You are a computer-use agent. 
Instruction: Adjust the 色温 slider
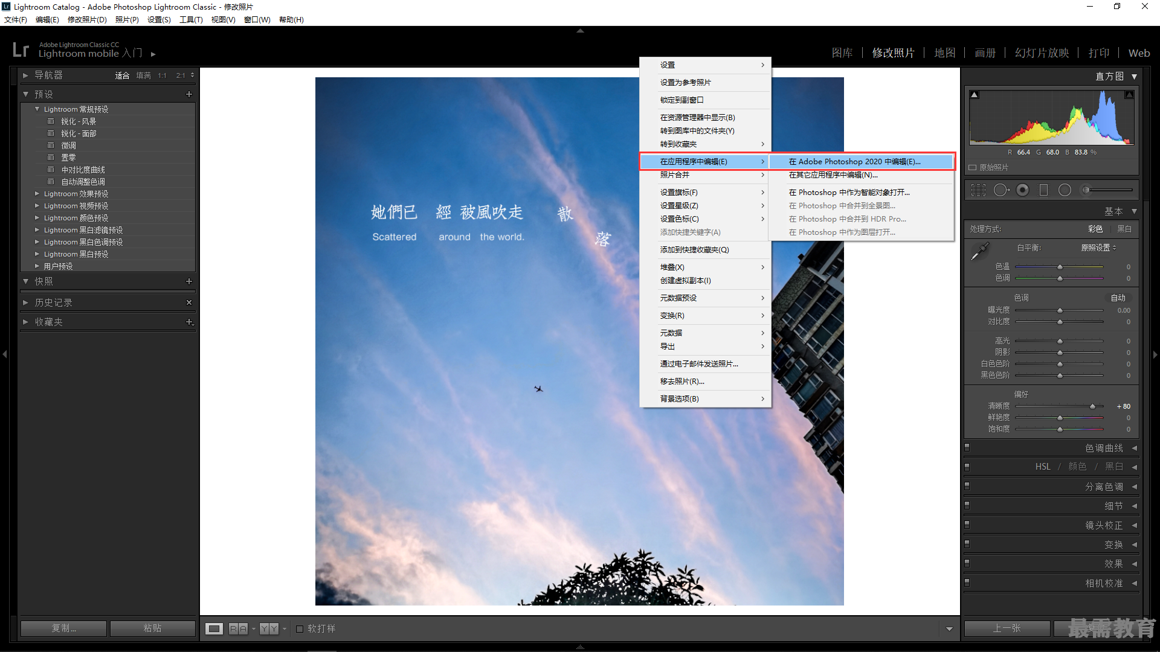coord(1060,267)
